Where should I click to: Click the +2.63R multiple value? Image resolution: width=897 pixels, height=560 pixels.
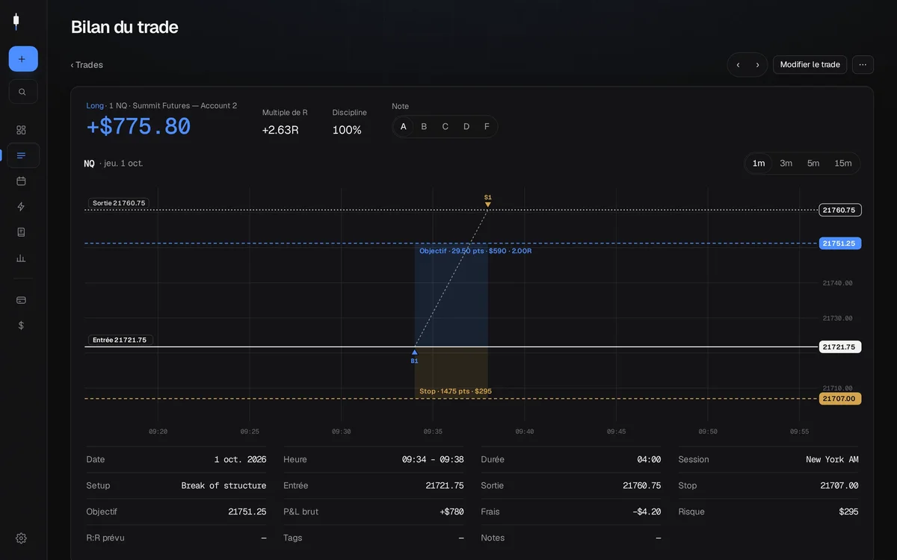pos(280,130)
